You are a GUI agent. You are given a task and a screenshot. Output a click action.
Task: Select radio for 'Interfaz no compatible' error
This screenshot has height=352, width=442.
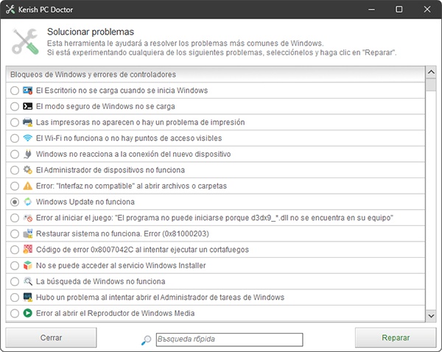tap(15, 186)
